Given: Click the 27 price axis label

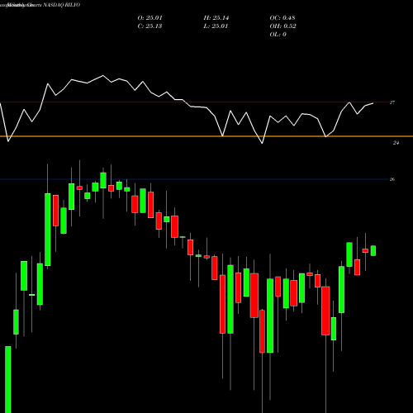Looking at the screenshot, I should coord(392,102).
